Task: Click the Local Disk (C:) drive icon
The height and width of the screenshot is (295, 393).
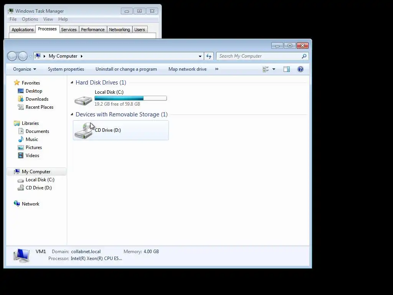Action: coord(83,101)
